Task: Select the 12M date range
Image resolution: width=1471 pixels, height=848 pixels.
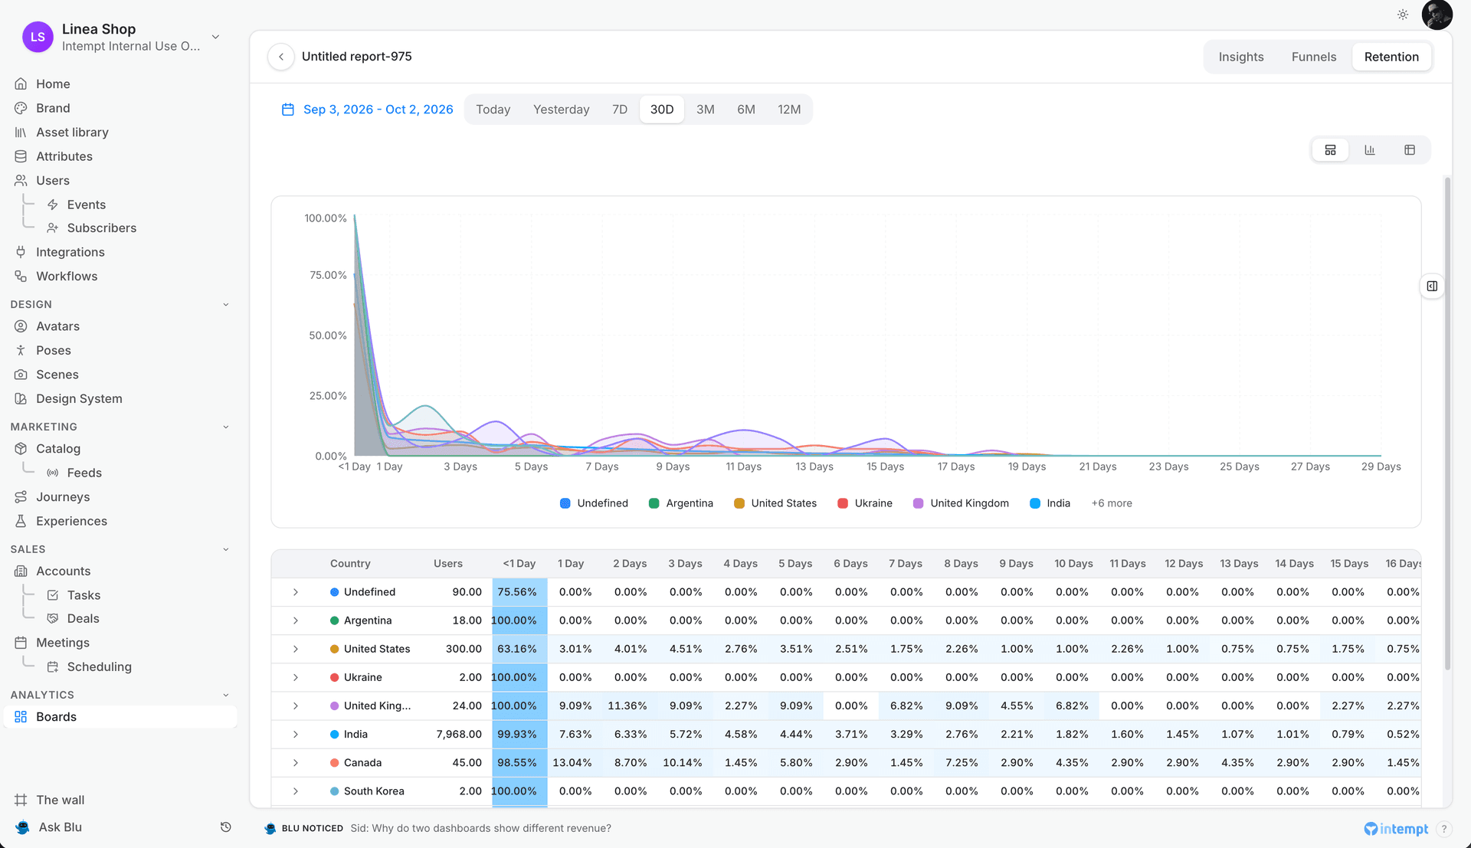Action: [x=788, y=110]
